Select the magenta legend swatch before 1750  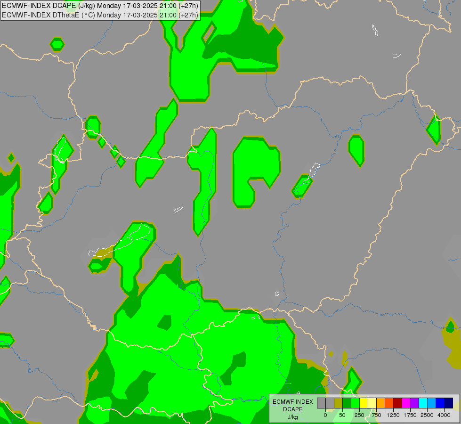406,403
